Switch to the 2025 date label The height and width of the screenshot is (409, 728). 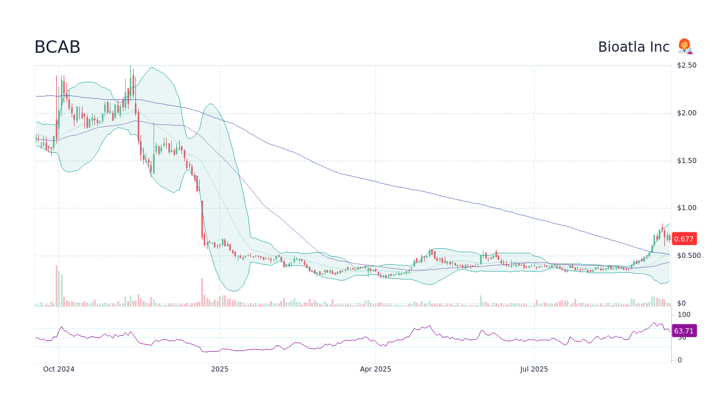click(x=220, y=369)
